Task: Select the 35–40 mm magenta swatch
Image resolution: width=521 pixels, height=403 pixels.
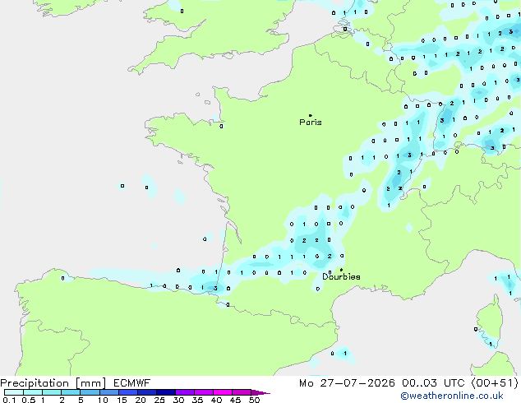Action: pyautogui.click(x=203, y=392)
